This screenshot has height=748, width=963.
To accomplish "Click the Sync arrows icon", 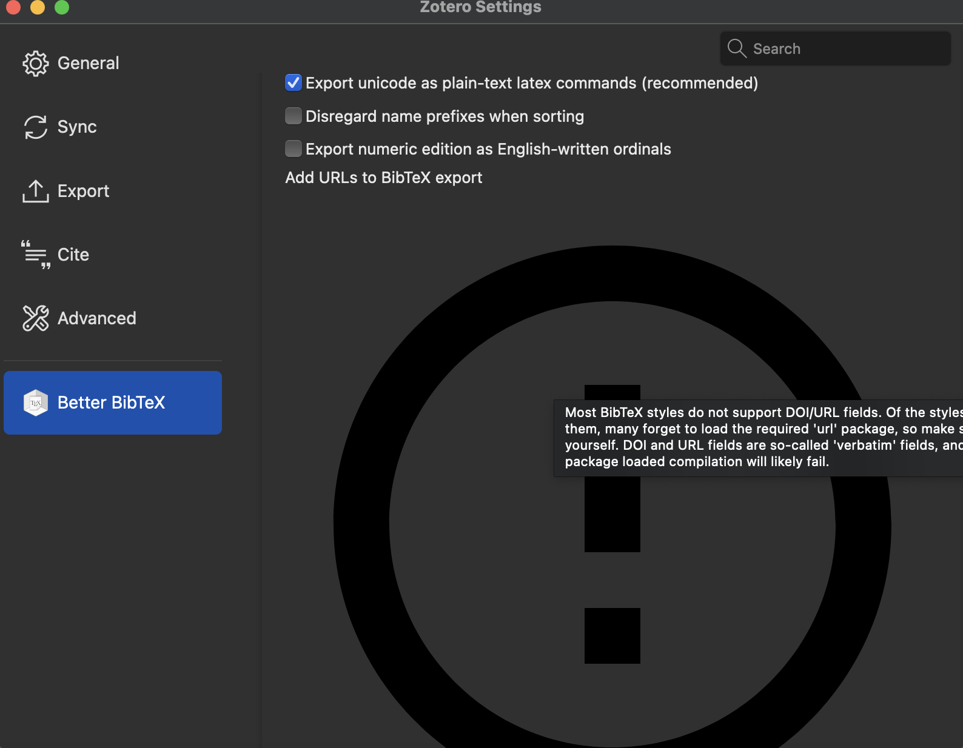I will coord(36,127).
